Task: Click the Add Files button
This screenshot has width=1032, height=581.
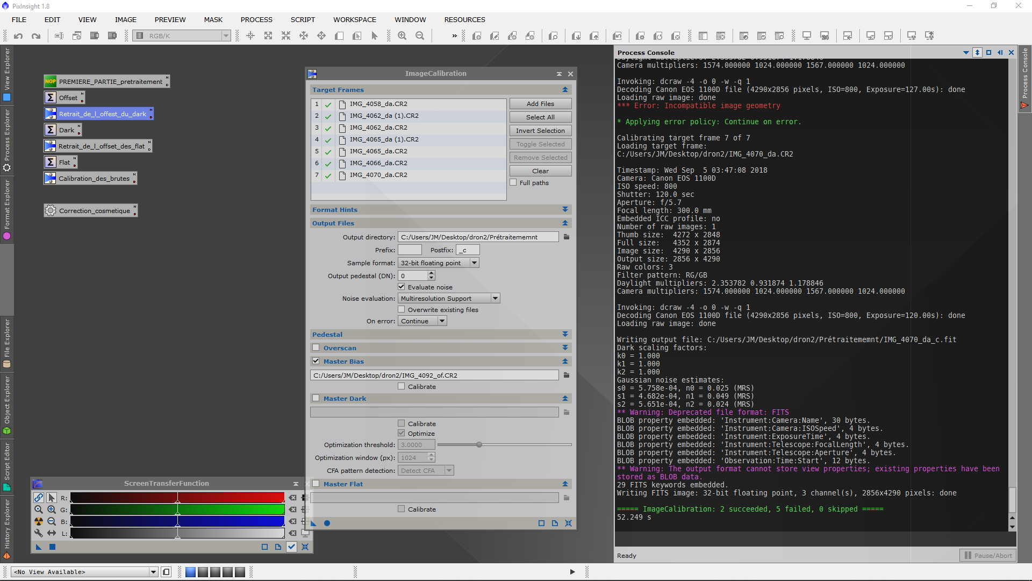Action: pyautogui.click(x=540, y=104)
